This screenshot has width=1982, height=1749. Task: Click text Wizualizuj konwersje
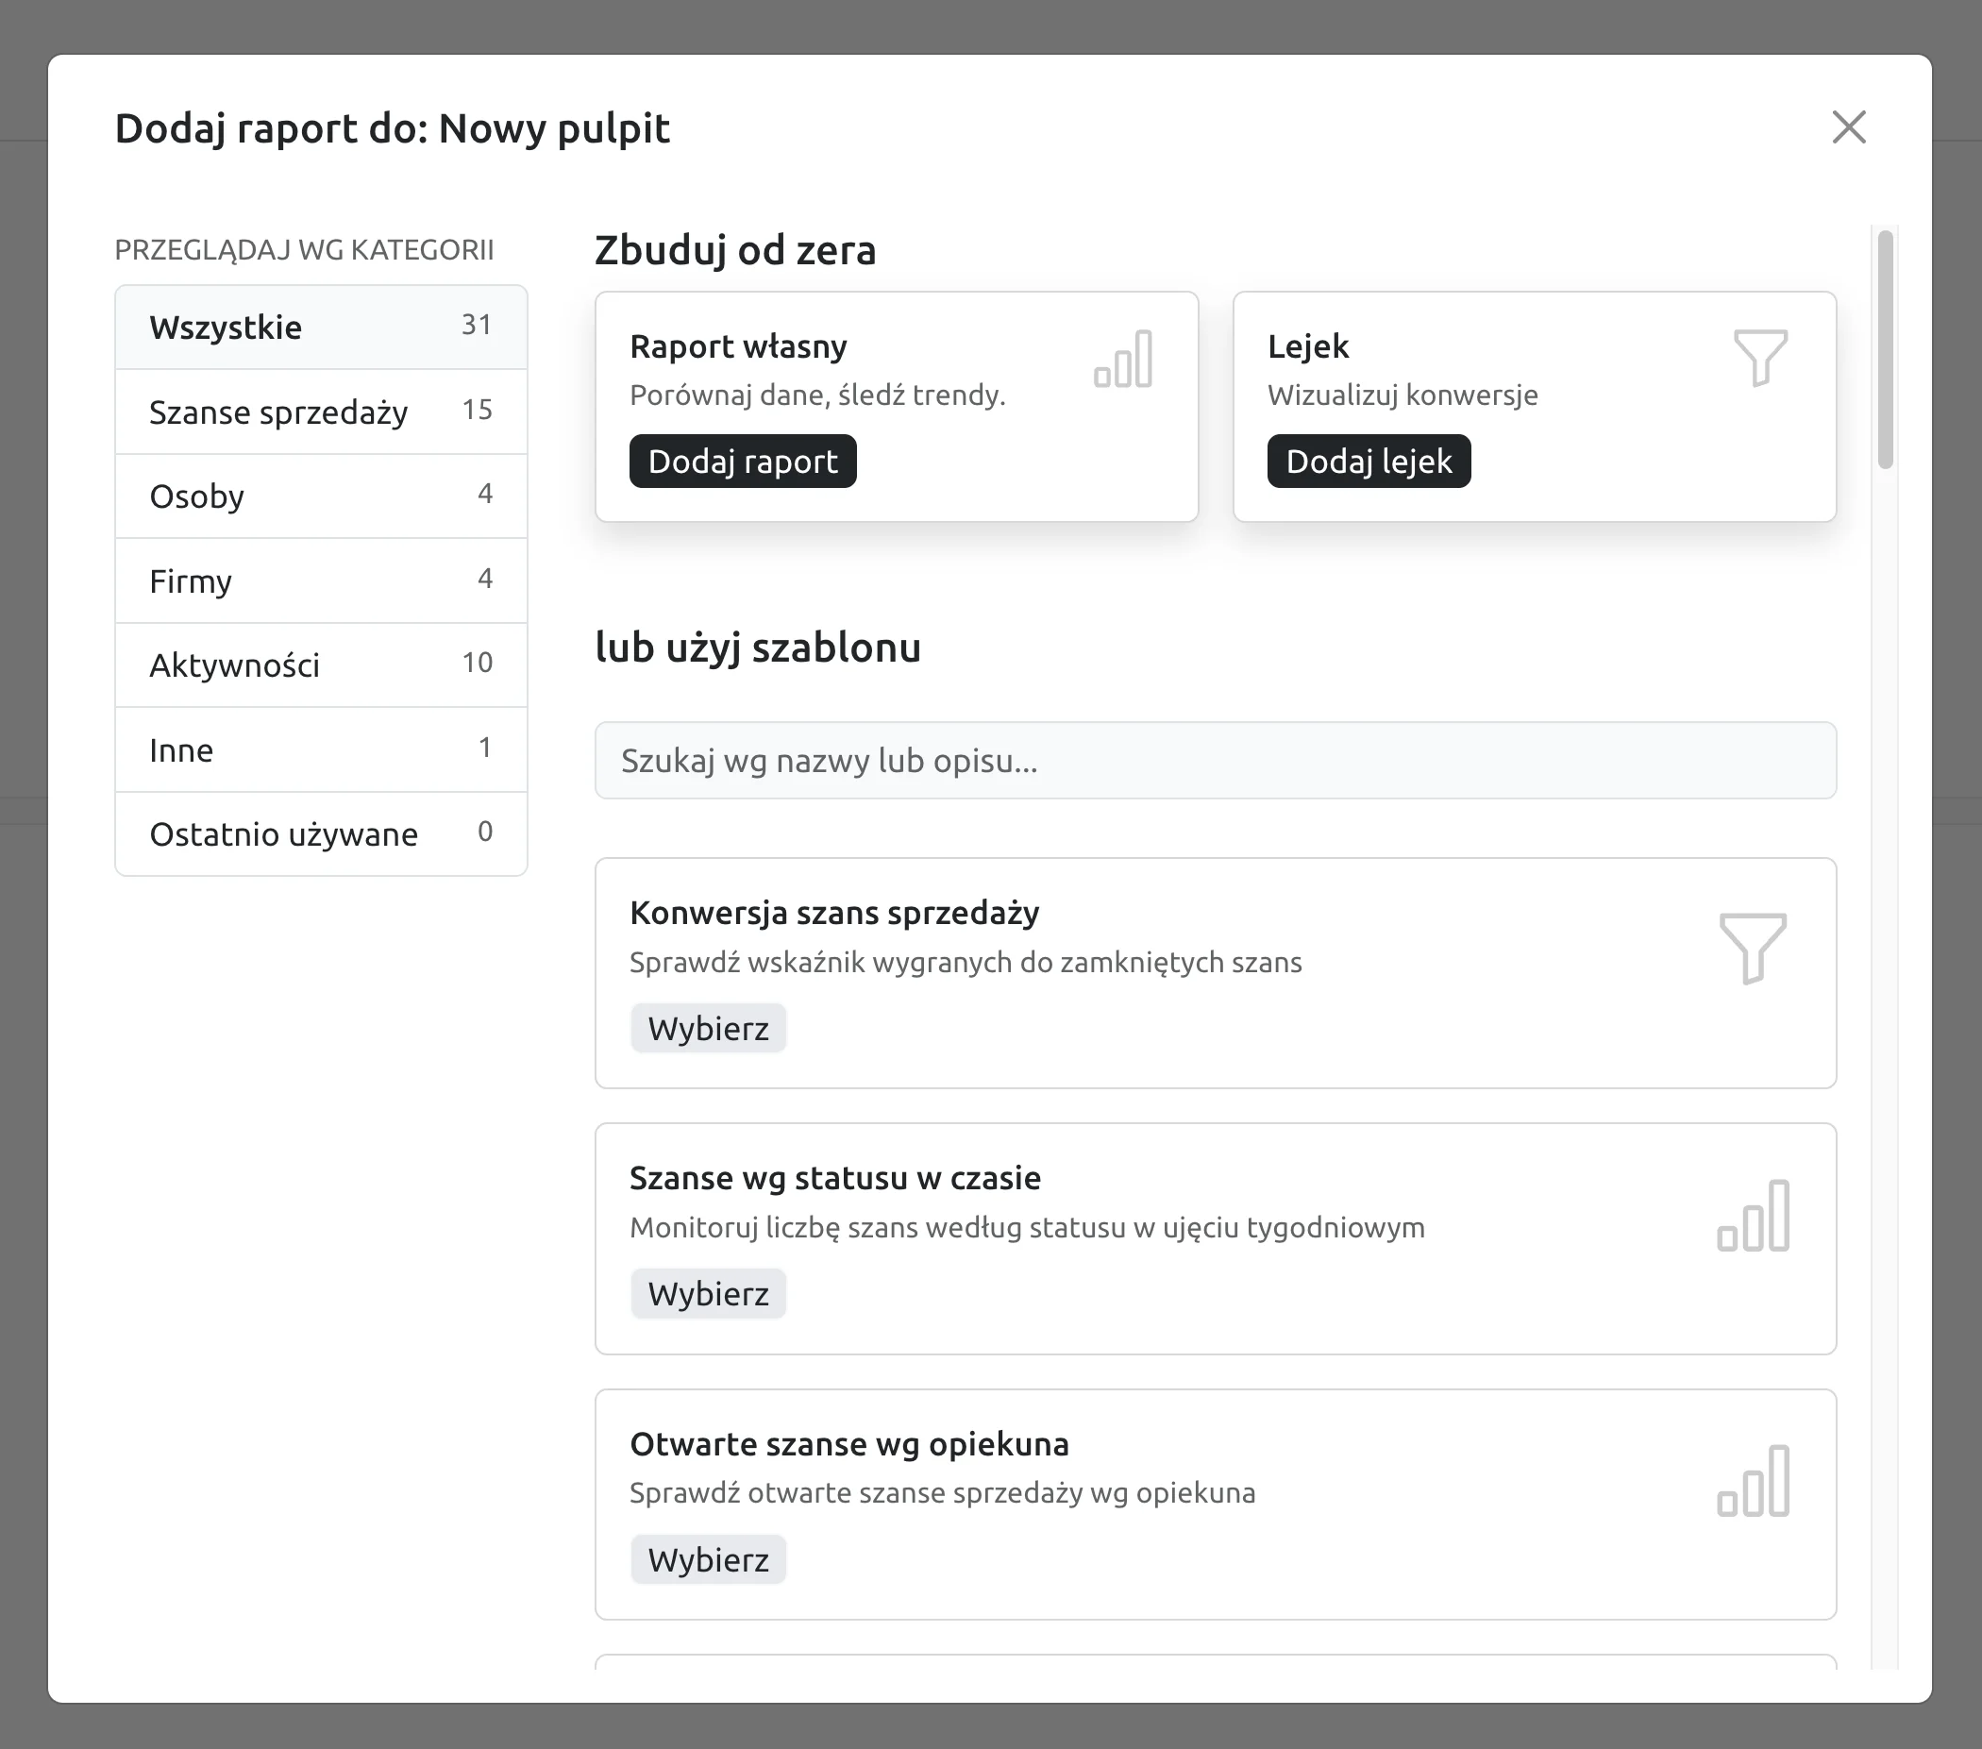pyautogui.click(x=1403, y=395)
